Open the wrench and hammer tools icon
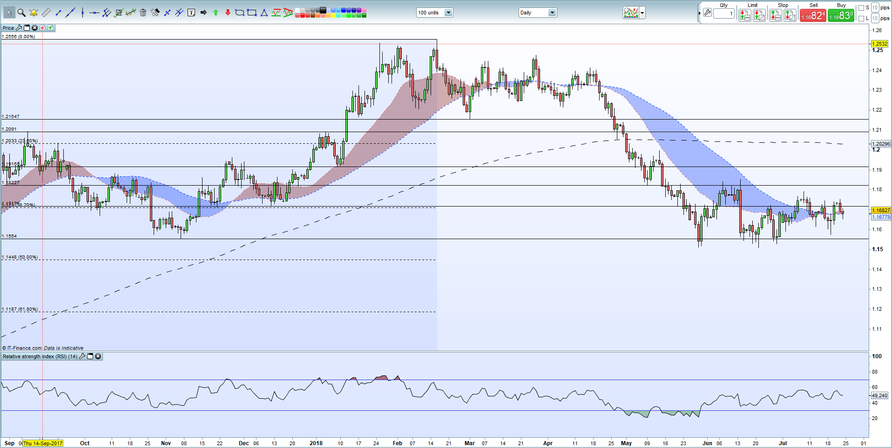 (x=155, y=13)
